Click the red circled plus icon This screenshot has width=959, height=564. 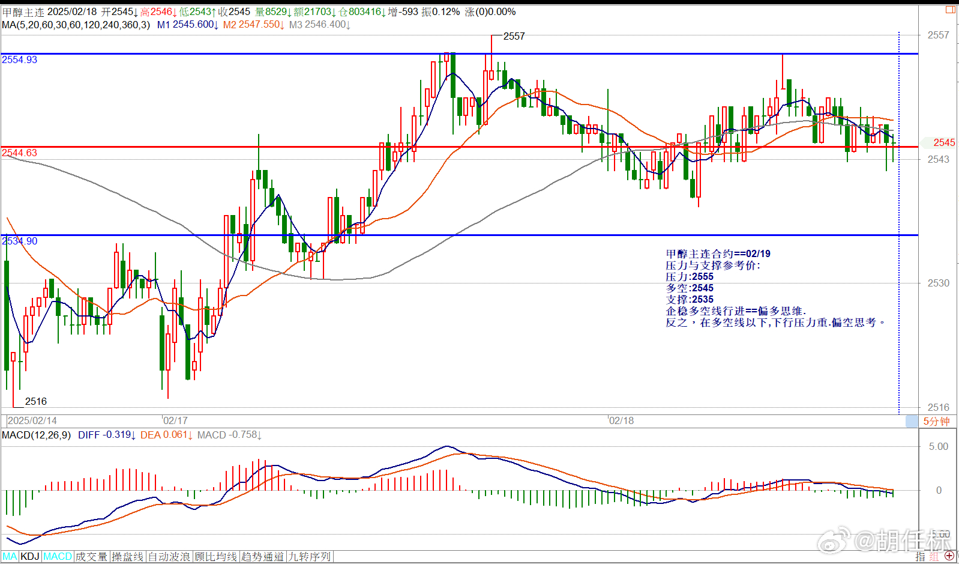coord(949,556)
